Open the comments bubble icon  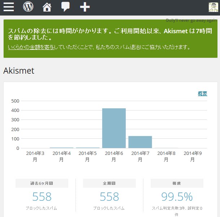click(x=65, y=7)
